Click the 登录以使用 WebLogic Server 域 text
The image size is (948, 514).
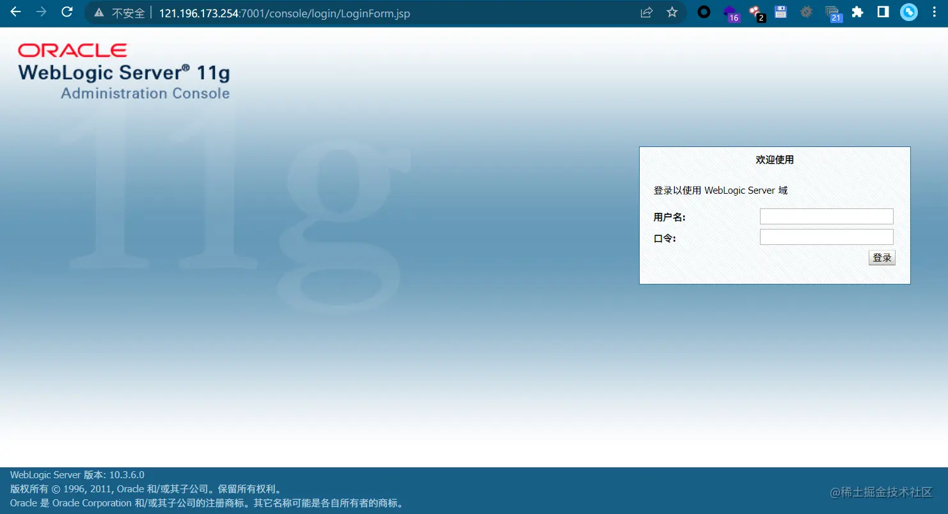tap(721, 191)
